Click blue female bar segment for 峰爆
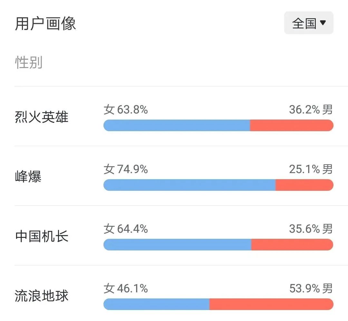 [189, 185]
